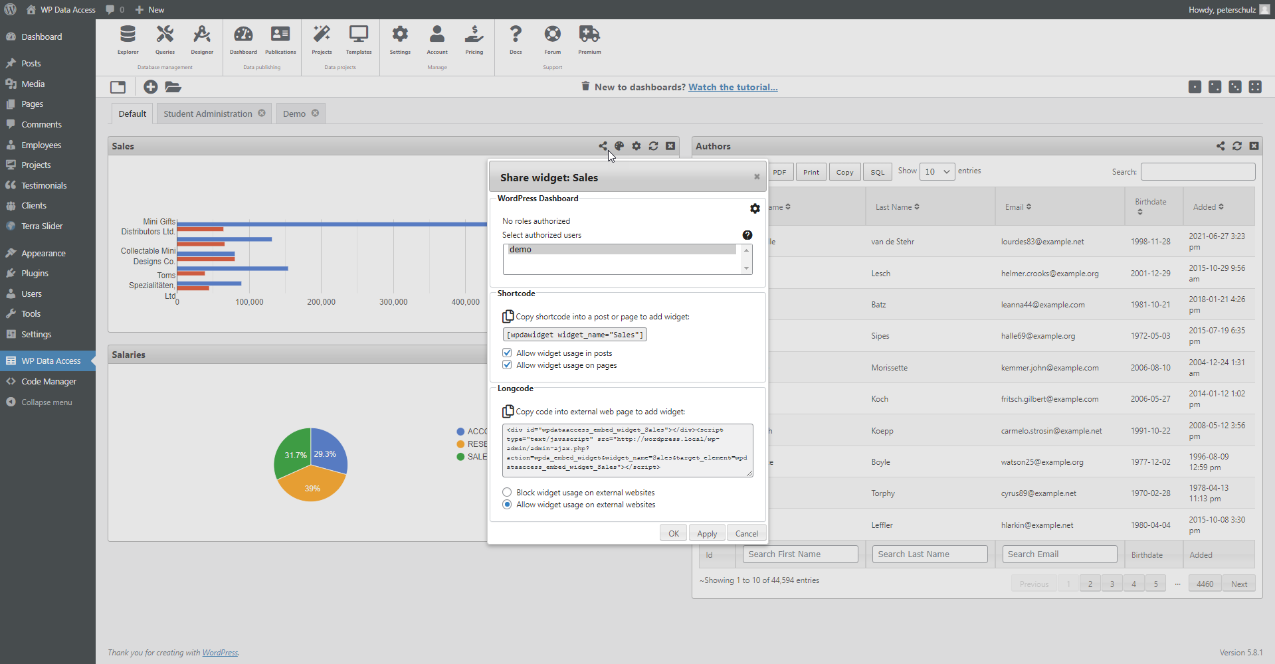Click Cancel in Share widget dialog

point(747,533)
